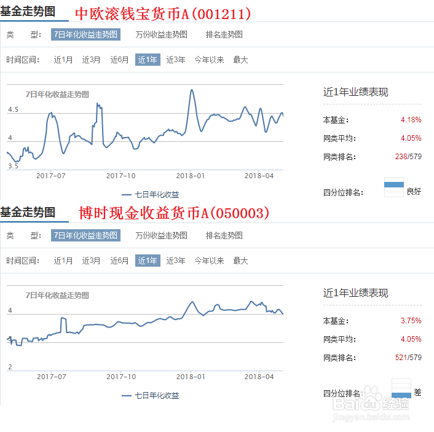Click 近1年业绩表现 heading in 博时现金收益货币A panel
Viewport: 434px width, 432px height.
(x=356, y=293)
